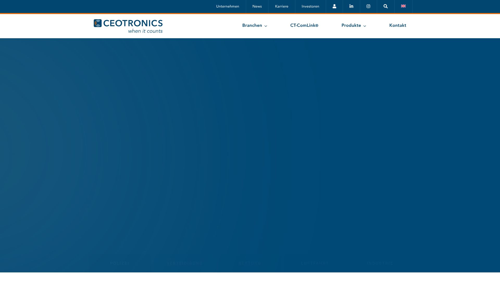Select the INDUSTRIE sector label

[380, 263]
